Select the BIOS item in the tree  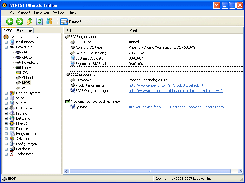coord(26,83)
